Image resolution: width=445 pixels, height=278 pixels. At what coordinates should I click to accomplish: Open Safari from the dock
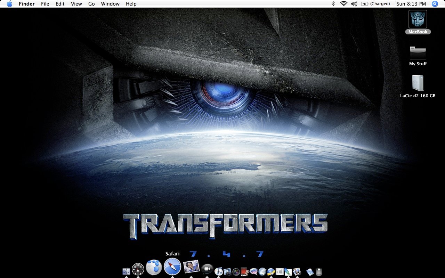[172, 267]
